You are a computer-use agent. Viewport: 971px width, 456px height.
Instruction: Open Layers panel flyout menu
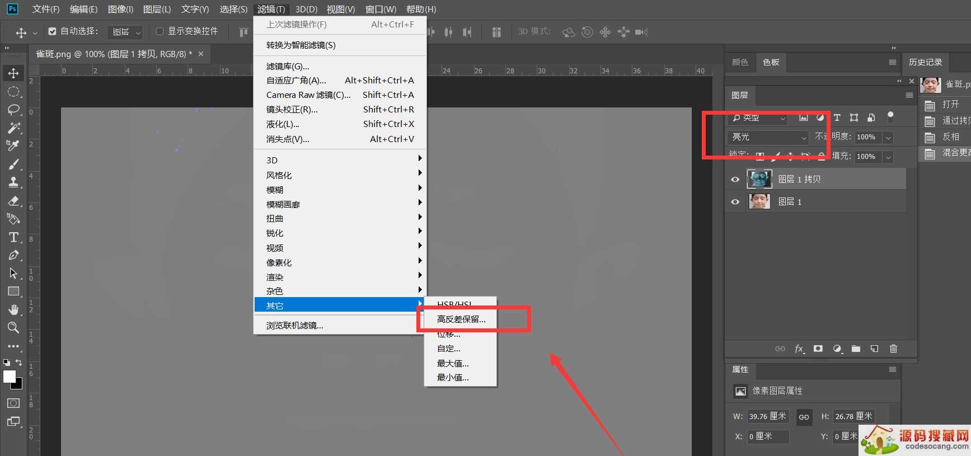tap(909, 95)
